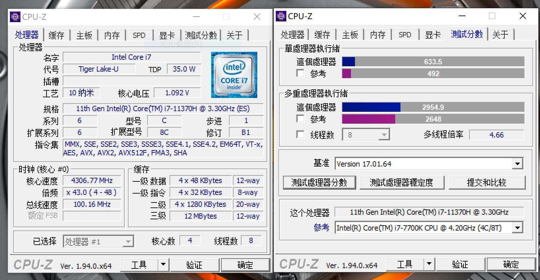Screen dimensions: 540x280
Task: Click the 工艺 value 10 纳米
Action: (x=81, y=93)
